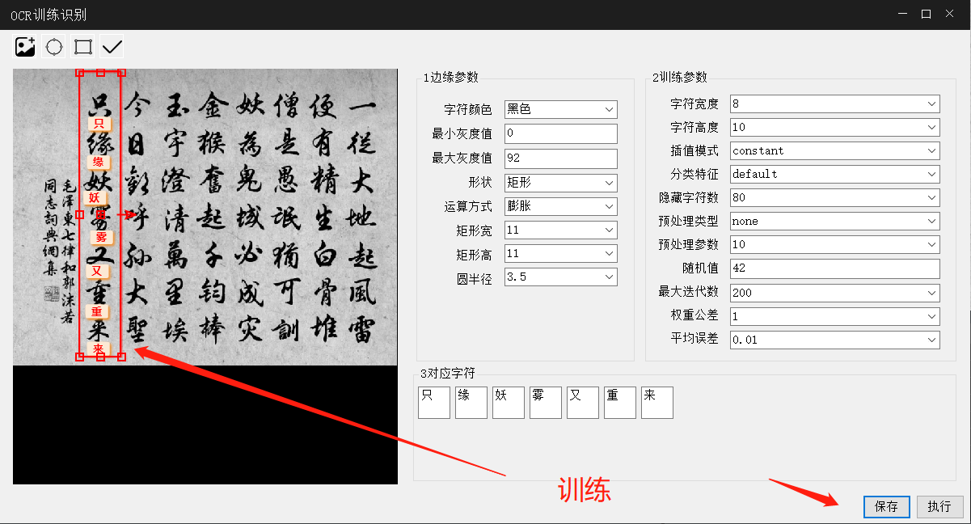Image resolution: width=971 pixels, height=524 pixels.
Task: Open the 圆半径 dropdown showing 3.5
Action: tap(560, 277)
